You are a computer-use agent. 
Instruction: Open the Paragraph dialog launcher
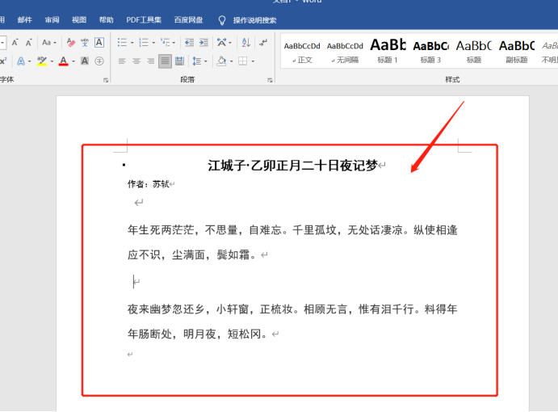click(270, 80)
